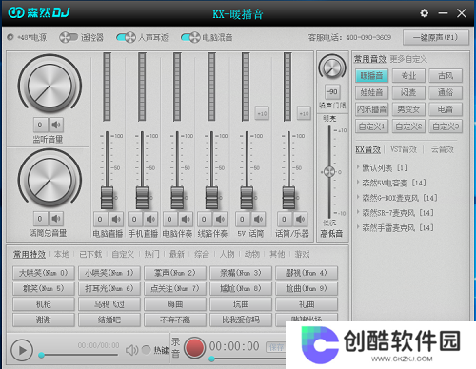Viewport: 476px width, 369px height.
Task: Expand the 默认列表 [1] list
Action: (358, 166)
